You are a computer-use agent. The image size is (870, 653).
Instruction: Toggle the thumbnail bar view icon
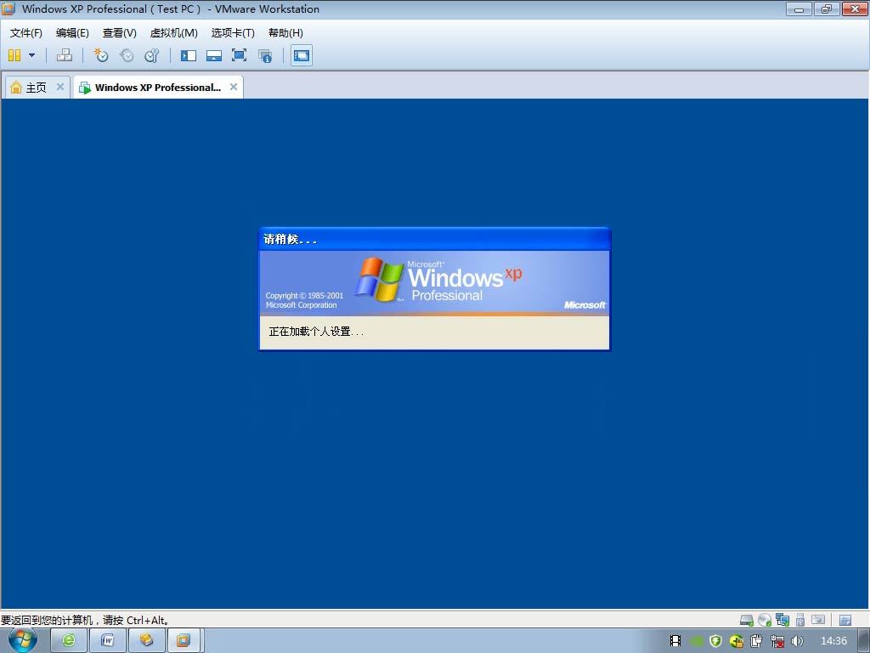click(x=213, y=55)
